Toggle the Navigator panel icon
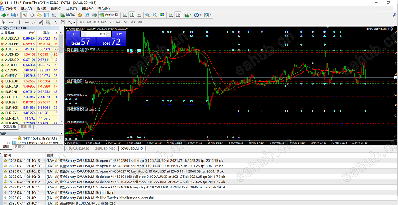 [x=39, y=15]
